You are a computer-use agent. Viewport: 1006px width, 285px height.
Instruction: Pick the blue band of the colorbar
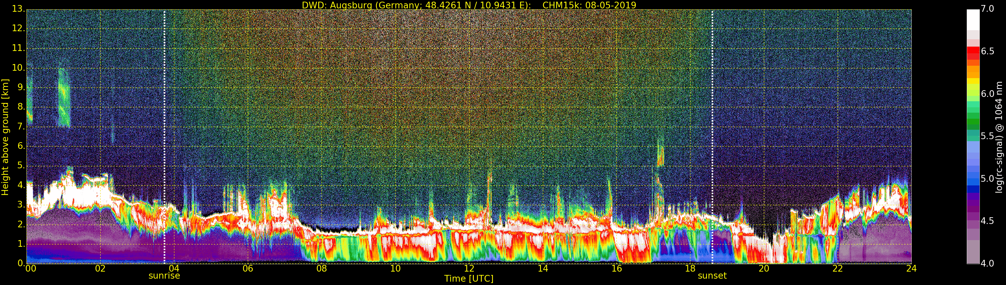point(973,180)
